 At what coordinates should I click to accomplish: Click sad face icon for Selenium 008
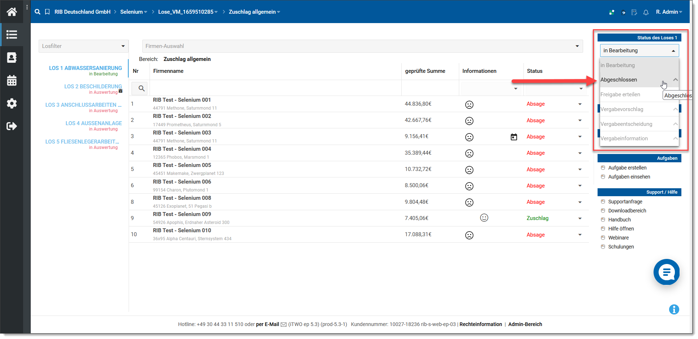pos(469,202)
